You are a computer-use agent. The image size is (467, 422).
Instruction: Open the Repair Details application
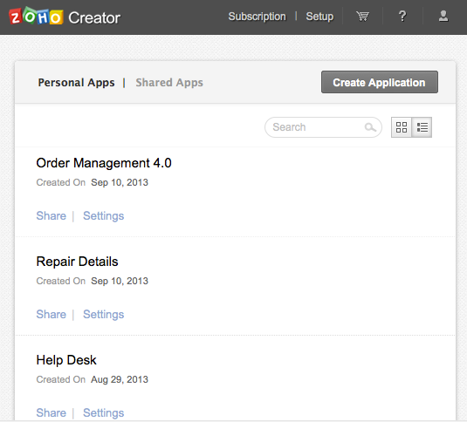coord(77,262)
